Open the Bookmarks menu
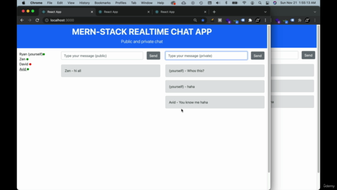Image resolution: width=337 pixels, height=190 pixels. pyautogui.click(x=103, y=3)
